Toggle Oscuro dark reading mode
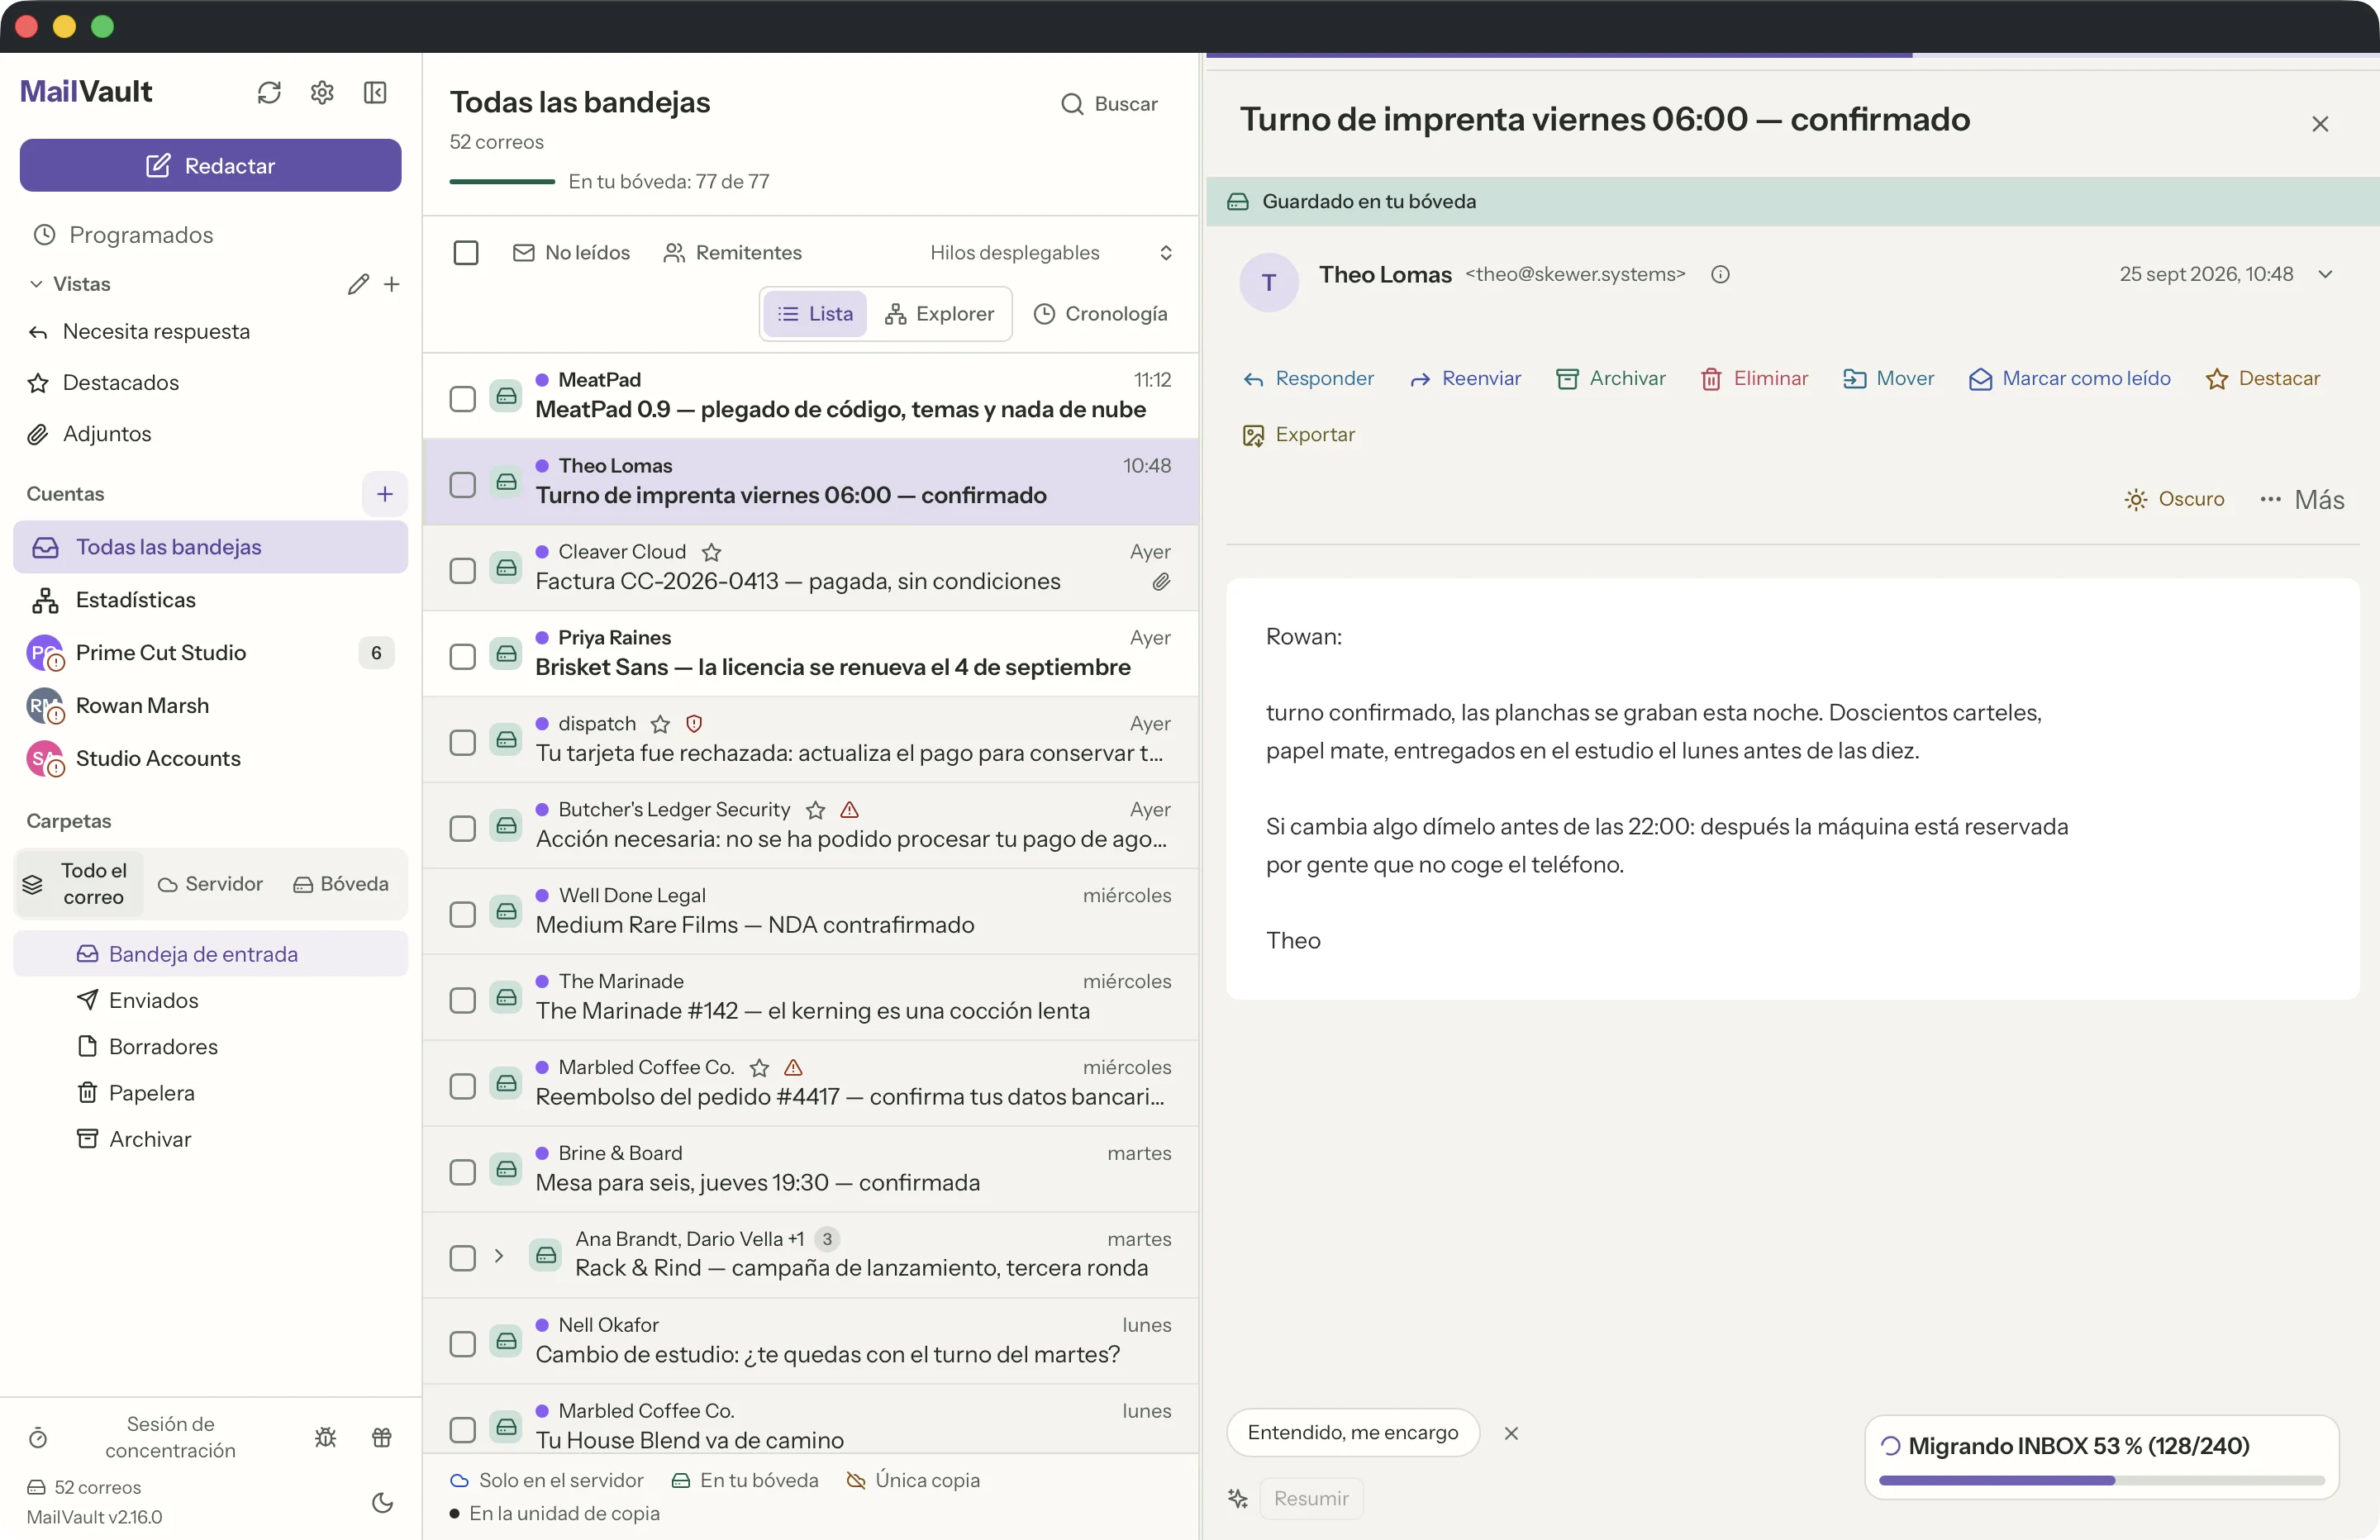The image size is (2380, 1540). tap(2174, 499)
